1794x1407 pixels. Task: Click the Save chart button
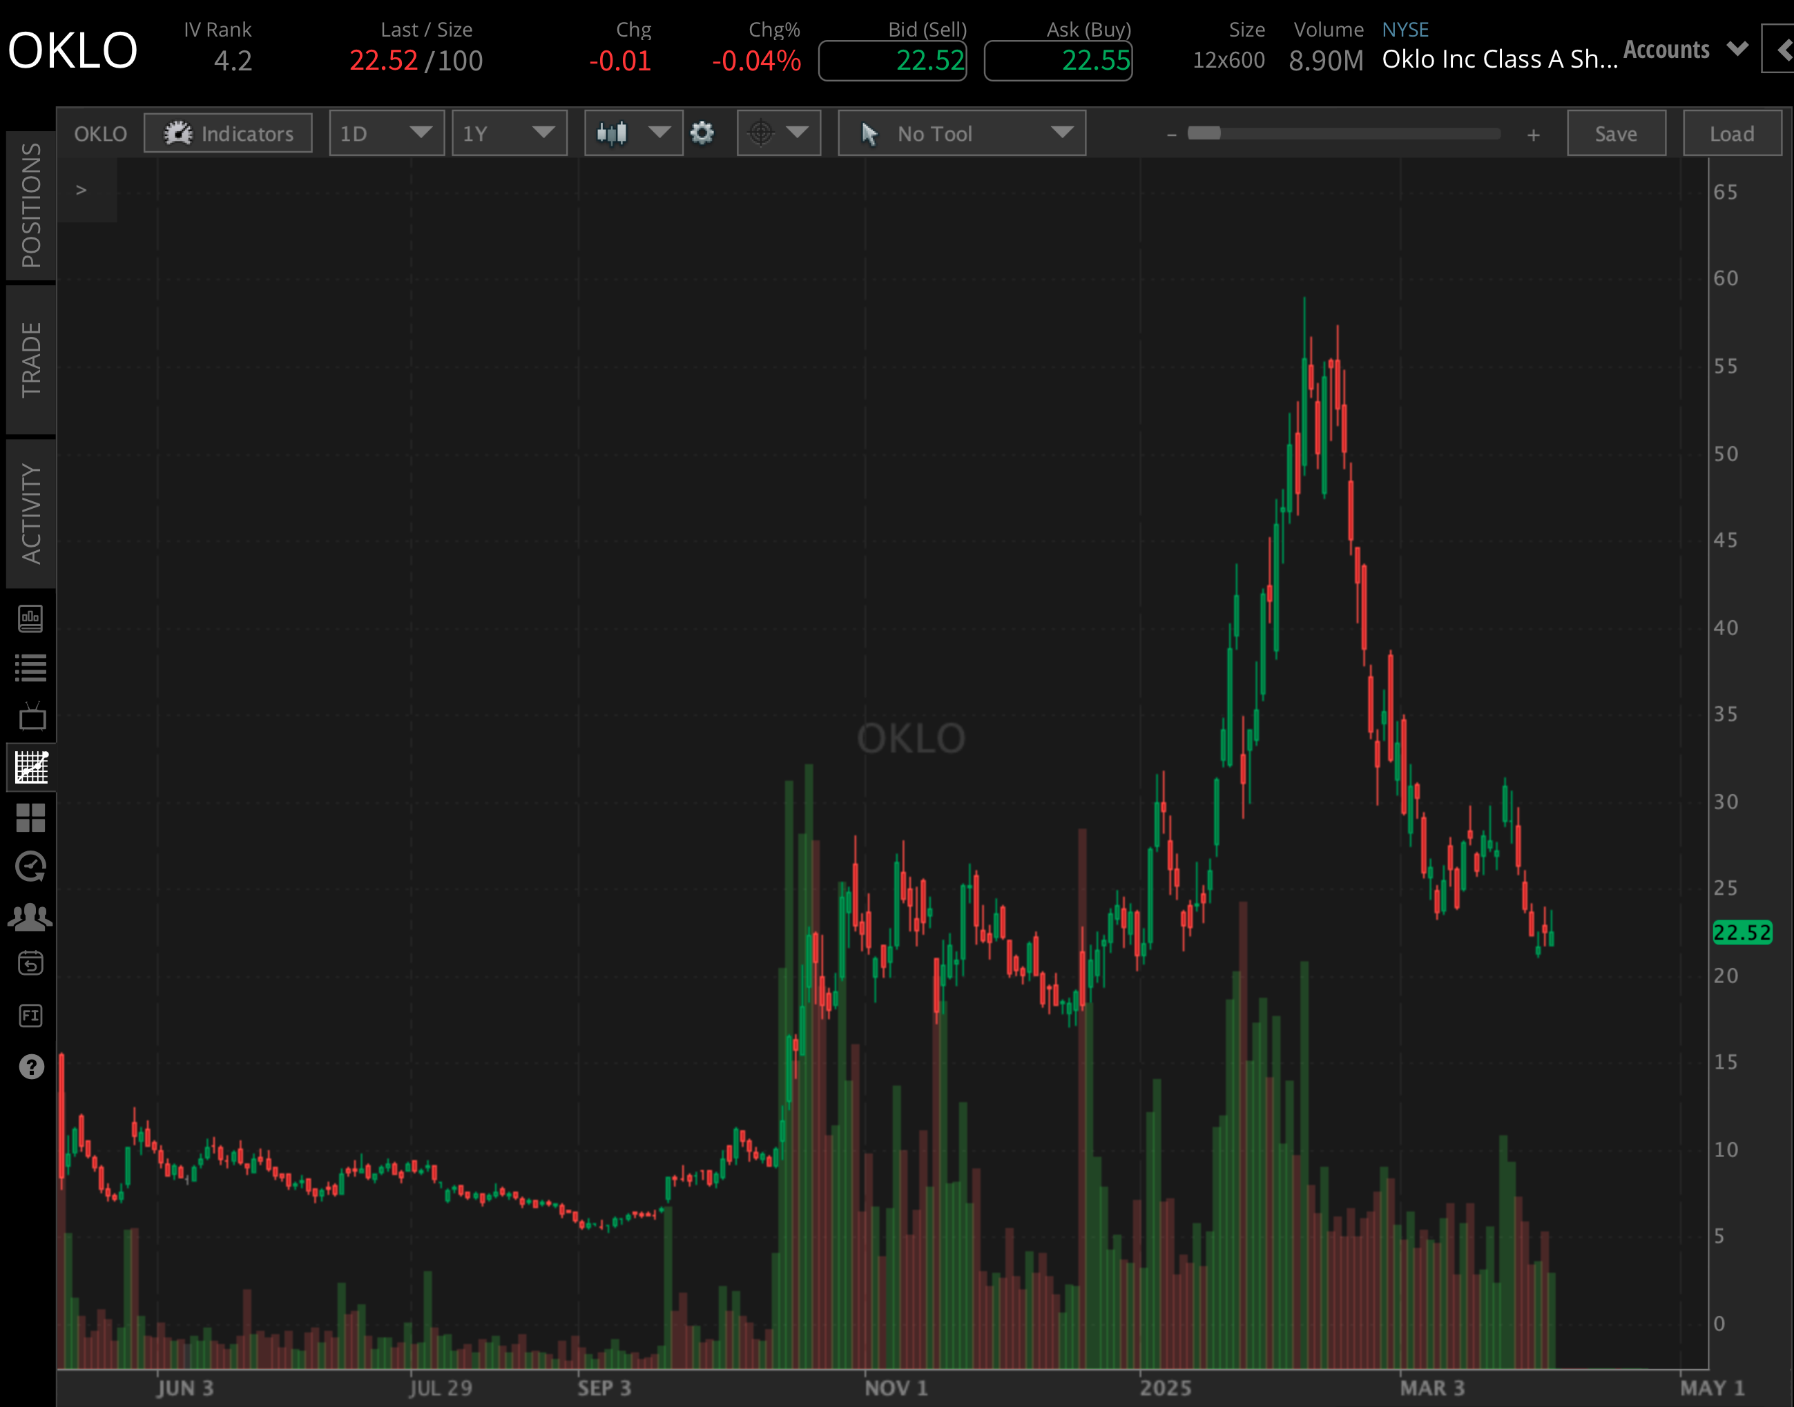[x=1615, y=133]
